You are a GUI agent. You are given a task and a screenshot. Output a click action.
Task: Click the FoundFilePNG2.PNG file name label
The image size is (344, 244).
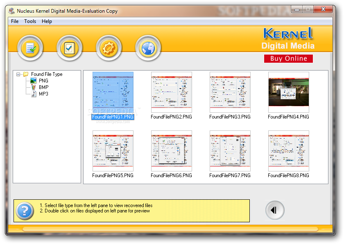tap(171, 117)
